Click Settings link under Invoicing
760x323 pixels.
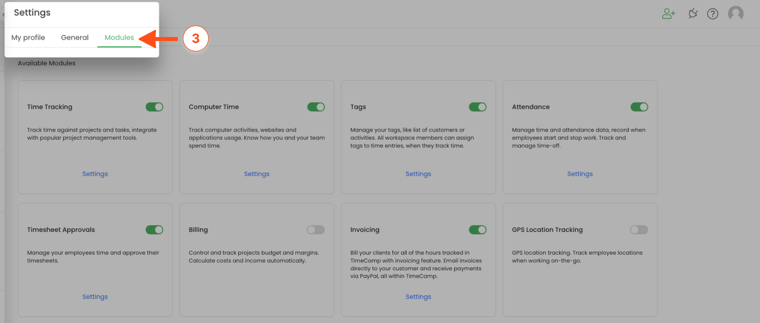click(x=418, y=297)
